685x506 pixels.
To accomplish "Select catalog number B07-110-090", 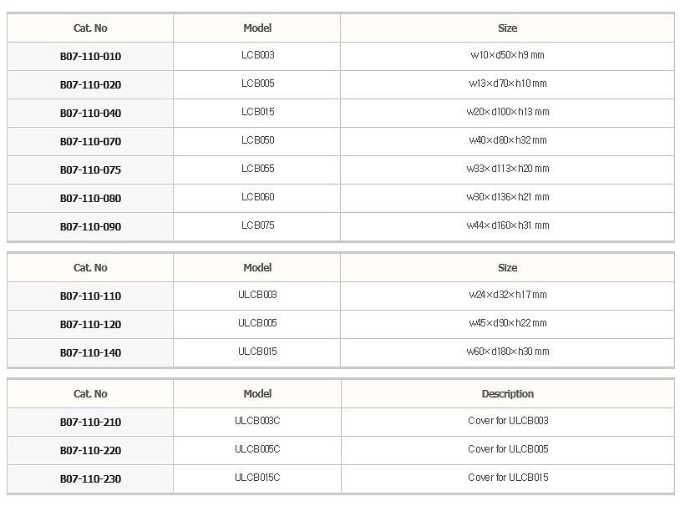I will click(x=90, y=227).
